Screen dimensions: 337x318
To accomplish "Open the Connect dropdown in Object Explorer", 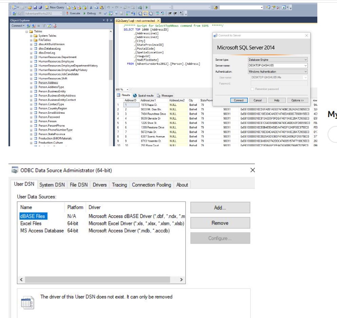I will [x=18, y=25].
